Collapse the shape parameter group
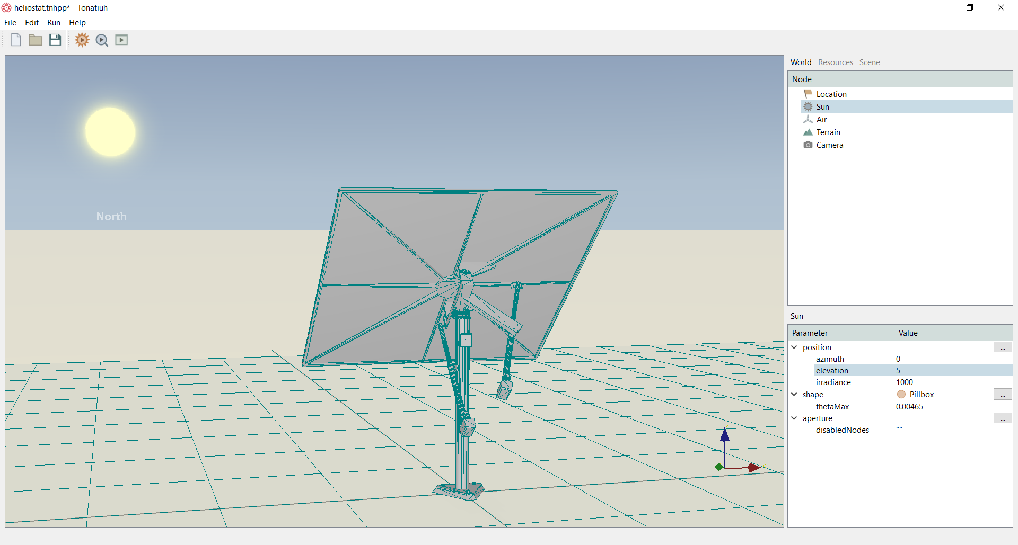The height and width of the screenshot is (545, 1018). (794, 394)
